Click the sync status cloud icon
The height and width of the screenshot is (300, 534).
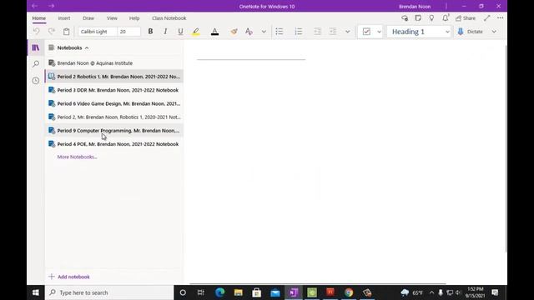coord(405,18)
